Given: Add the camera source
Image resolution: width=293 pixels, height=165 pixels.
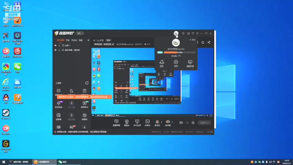Looking at the screenshot, I should (x=127, y=123).
